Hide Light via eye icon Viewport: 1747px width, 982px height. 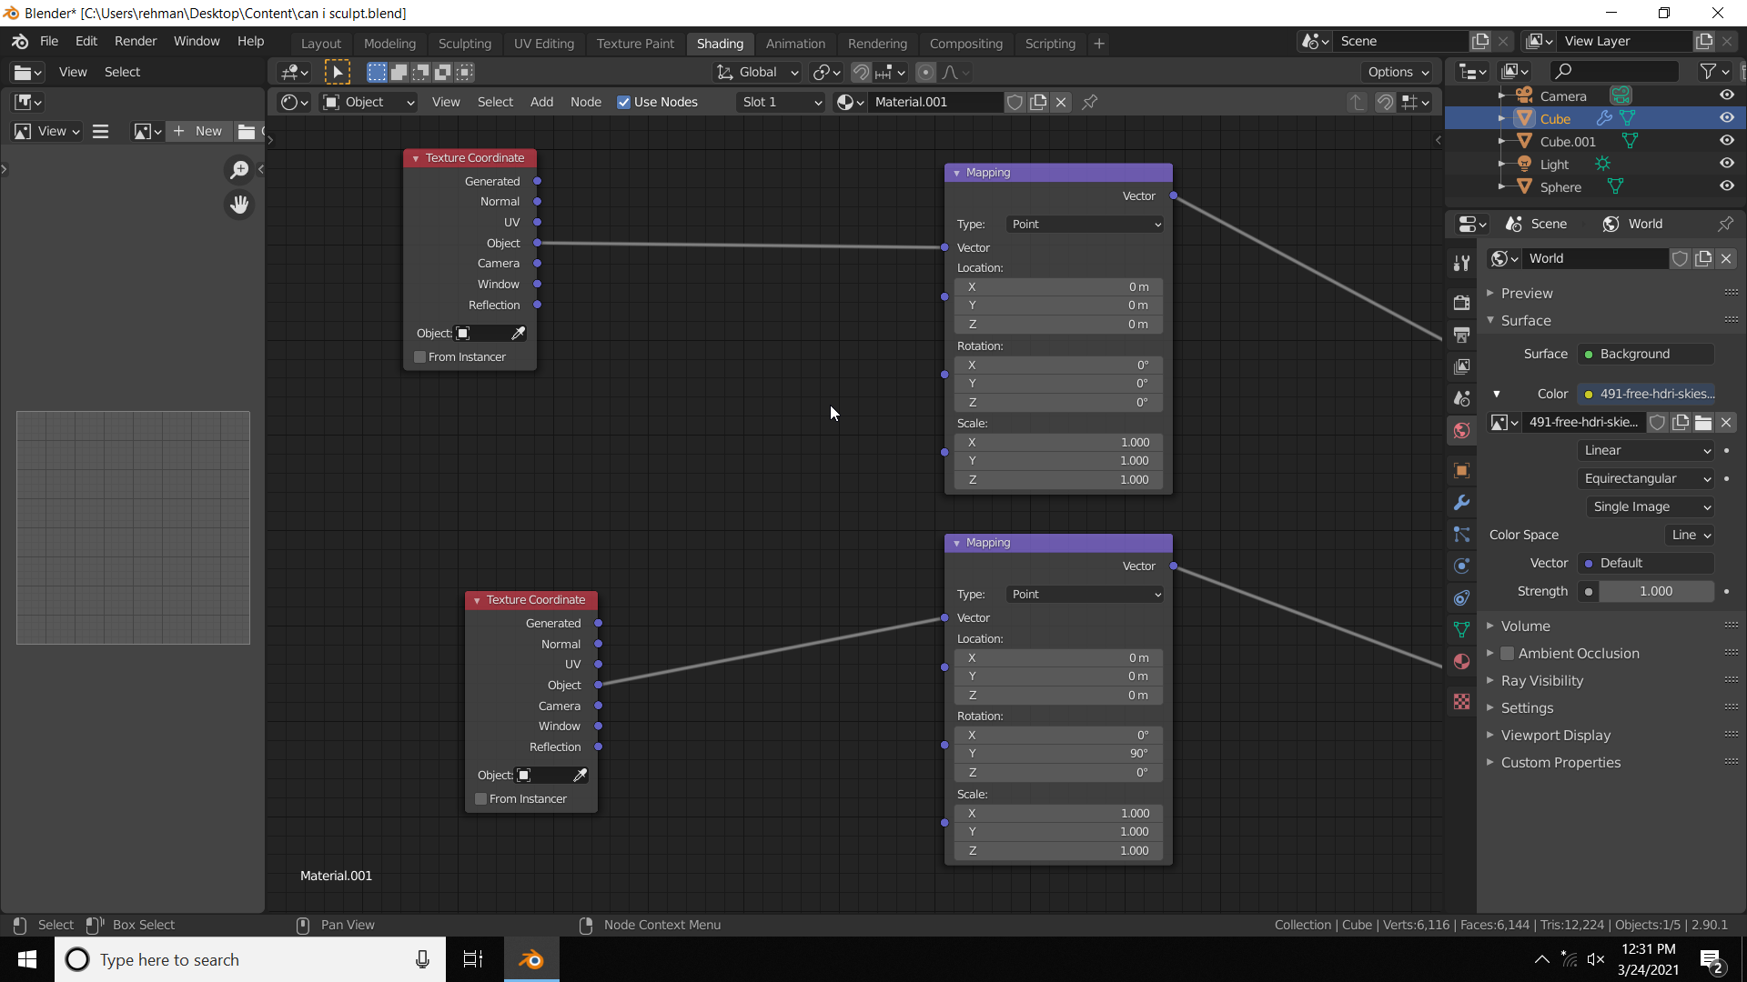tap(1726, 163)
